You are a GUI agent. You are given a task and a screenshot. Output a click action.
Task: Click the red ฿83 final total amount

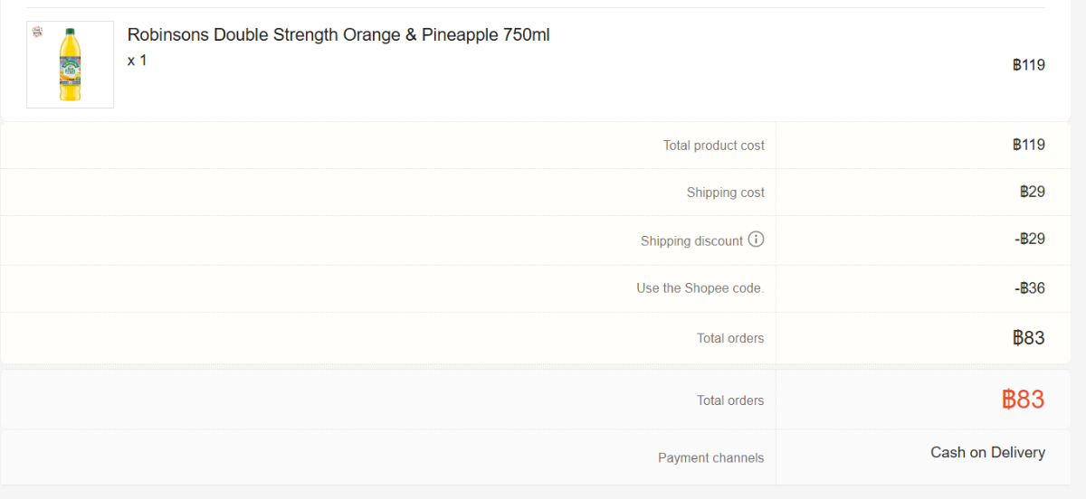1023,400
